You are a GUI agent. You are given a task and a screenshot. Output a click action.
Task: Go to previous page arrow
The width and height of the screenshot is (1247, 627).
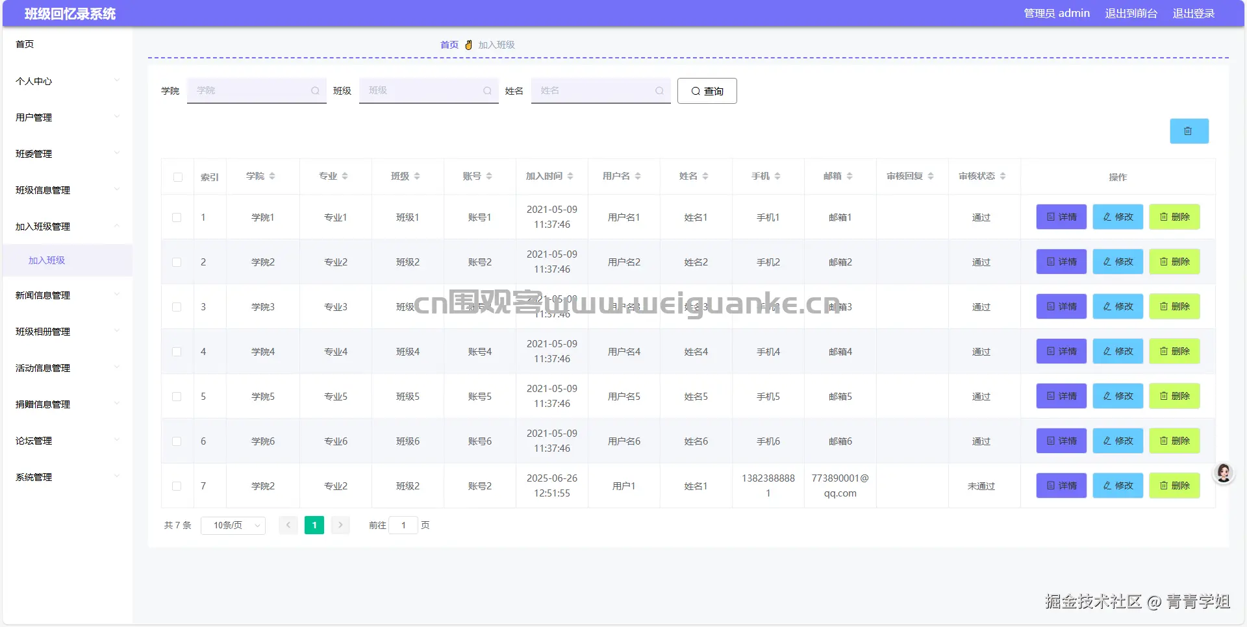click(x=288, y=525)
